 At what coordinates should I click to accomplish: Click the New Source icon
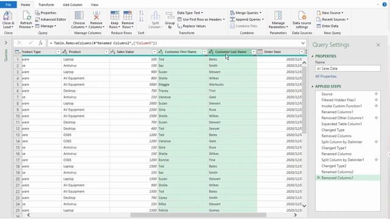[319, 13]
